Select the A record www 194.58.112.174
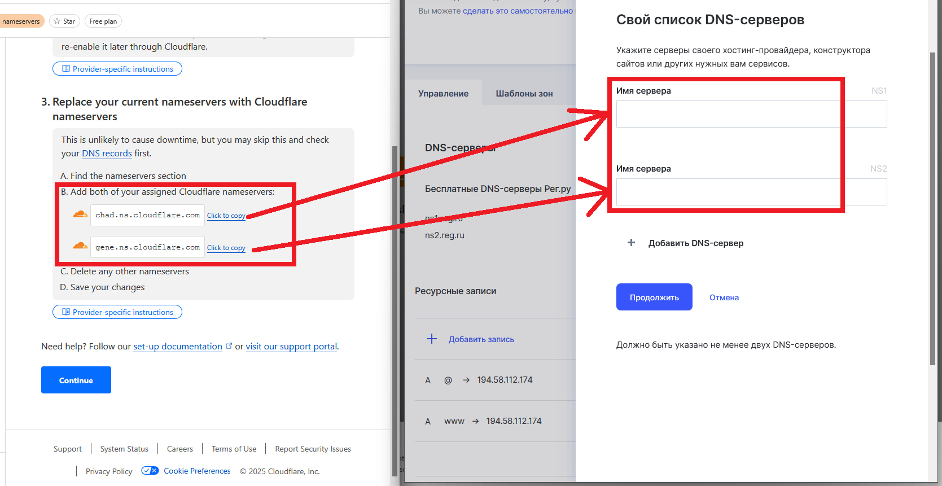The height and width of the screenshot is (486, 942). (496, 421)
